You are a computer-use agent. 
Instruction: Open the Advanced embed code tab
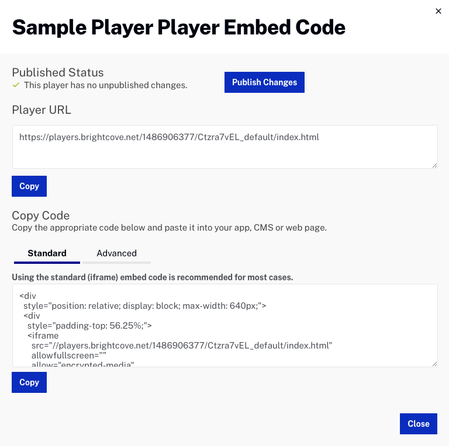click(x=116, y=253)
